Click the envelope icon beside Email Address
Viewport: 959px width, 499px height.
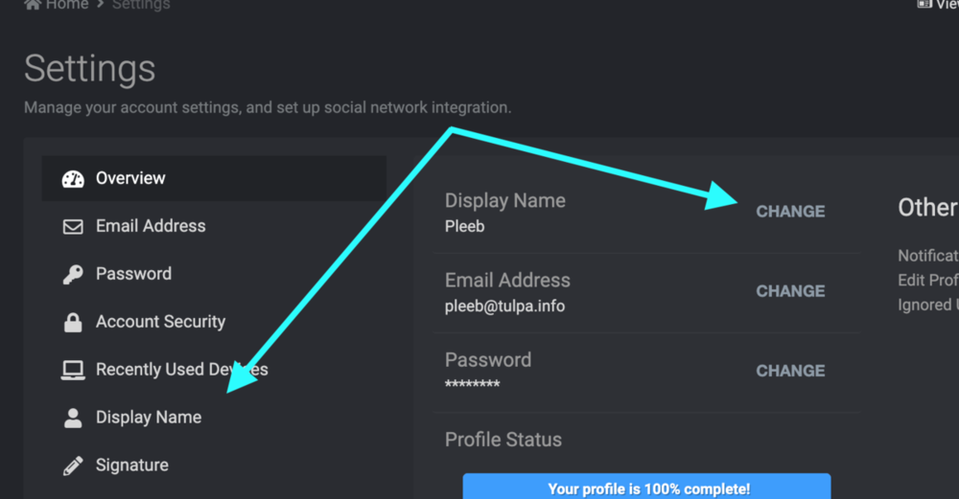pyautogui.click(x=73, y=227)
